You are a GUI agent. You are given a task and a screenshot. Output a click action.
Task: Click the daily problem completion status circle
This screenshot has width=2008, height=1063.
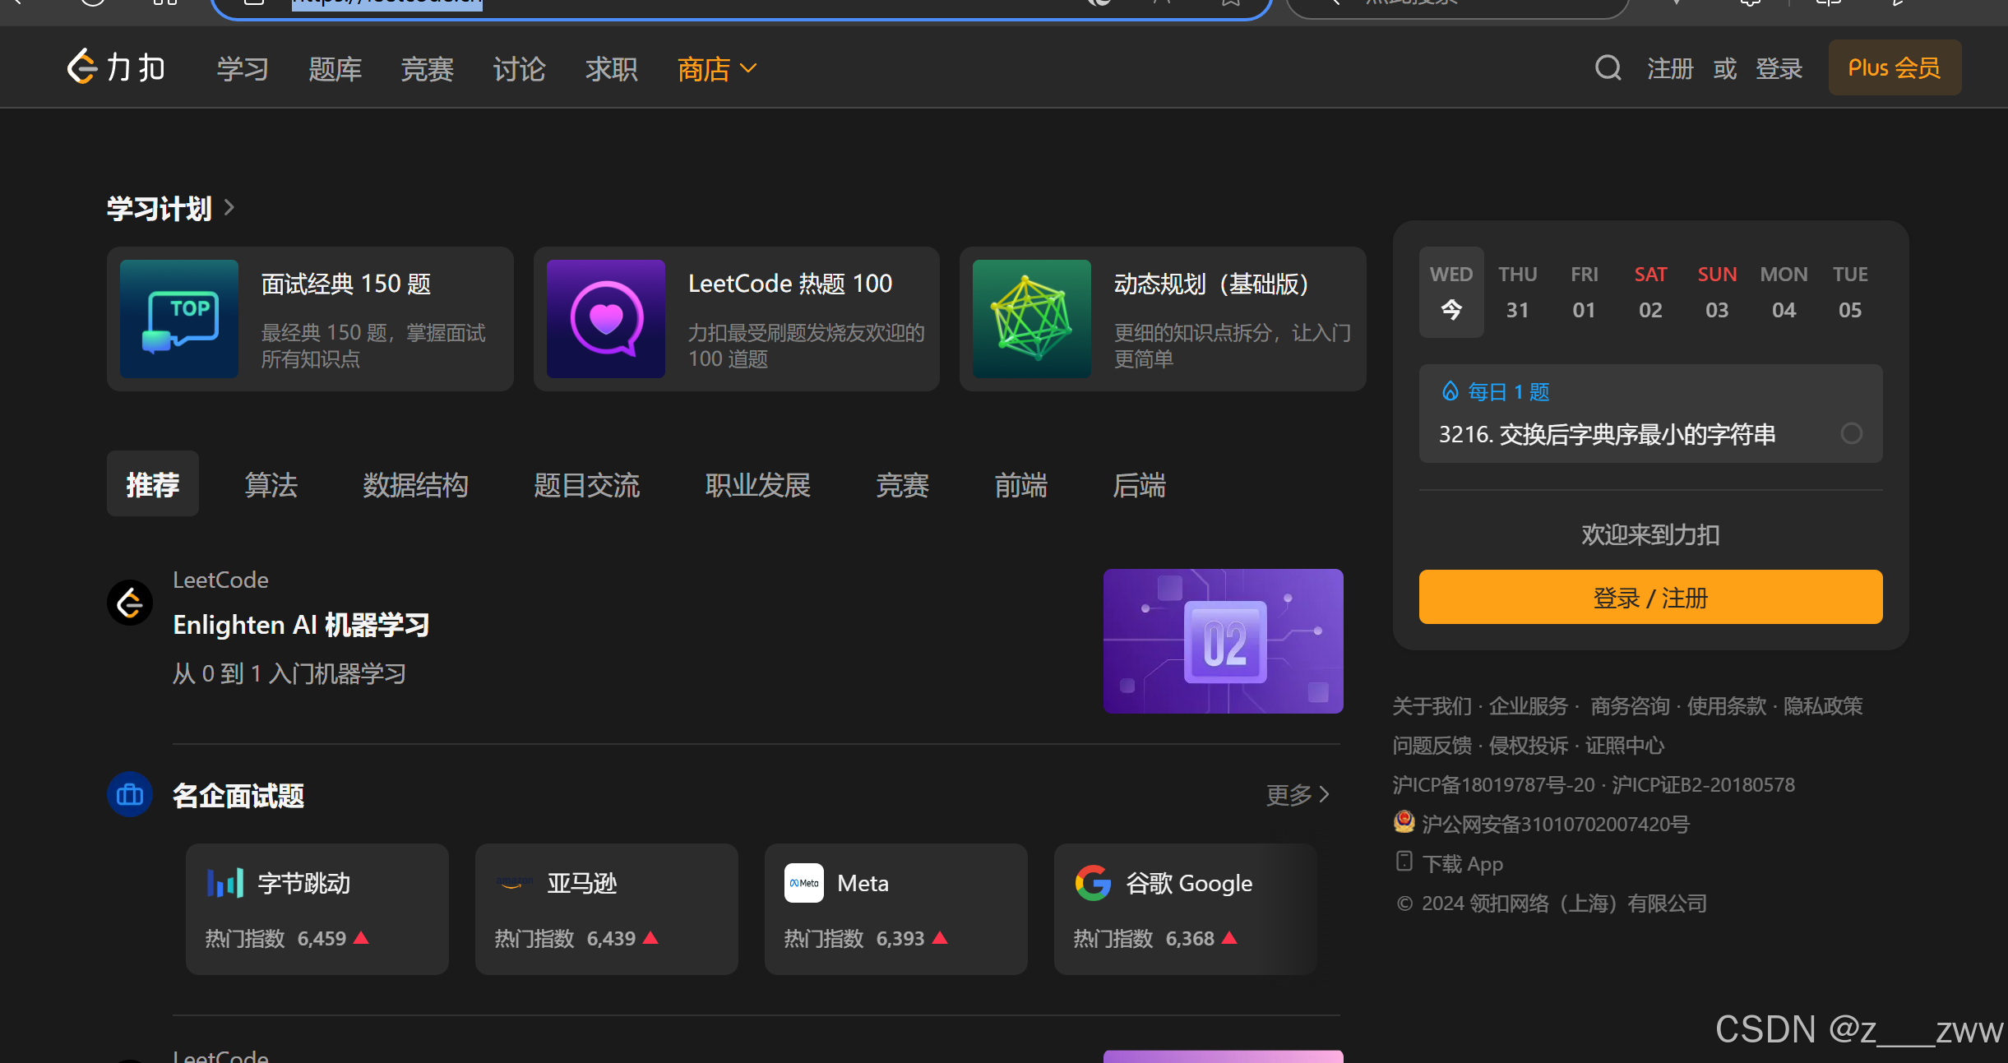[x=1851, y=433]
